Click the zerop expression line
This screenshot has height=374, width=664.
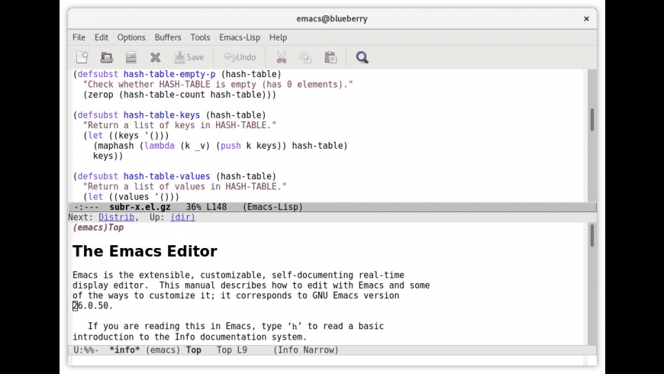coord(179,95)
